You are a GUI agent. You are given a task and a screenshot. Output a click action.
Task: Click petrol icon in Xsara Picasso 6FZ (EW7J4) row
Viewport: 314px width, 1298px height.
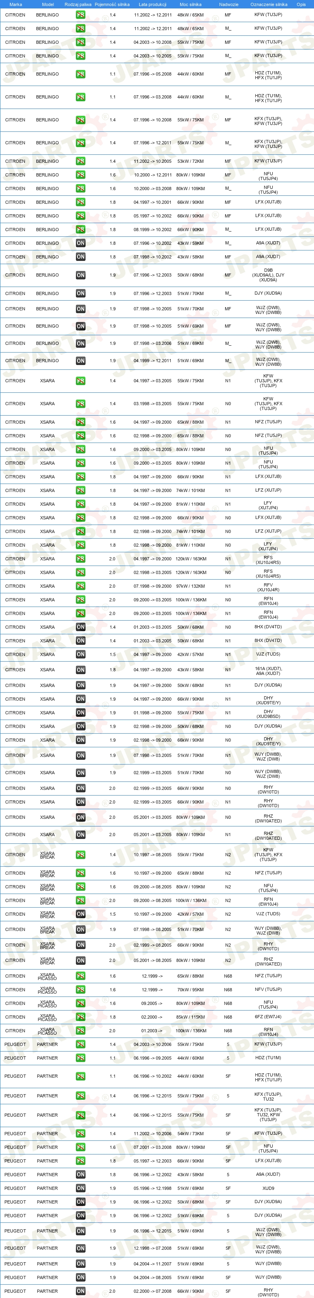click(x=81, y=1017)
